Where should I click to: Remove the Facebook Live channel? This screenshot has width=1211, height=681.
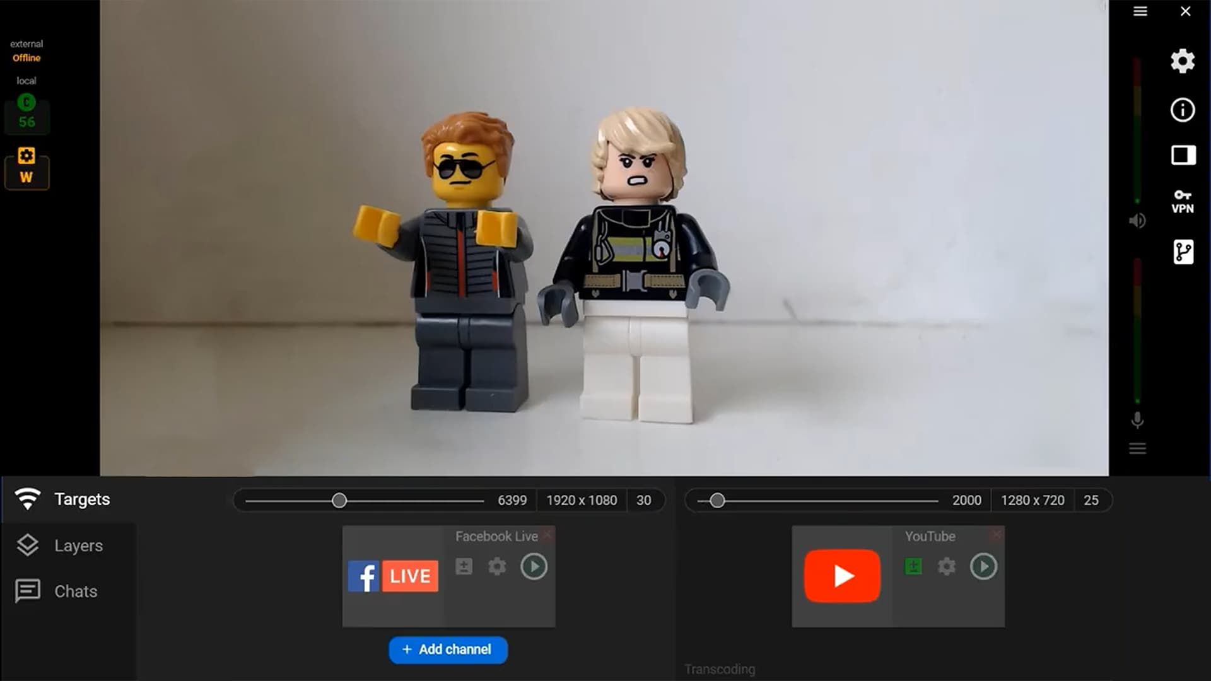tap(547, 535)
